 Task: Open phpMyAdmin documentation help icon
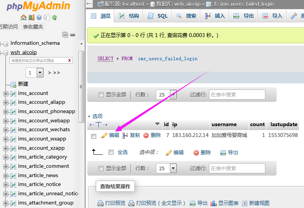39,17
